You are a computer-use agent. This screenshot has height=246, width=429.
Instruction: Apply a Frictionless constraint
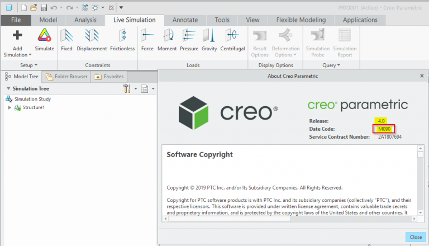click(122, 40)
